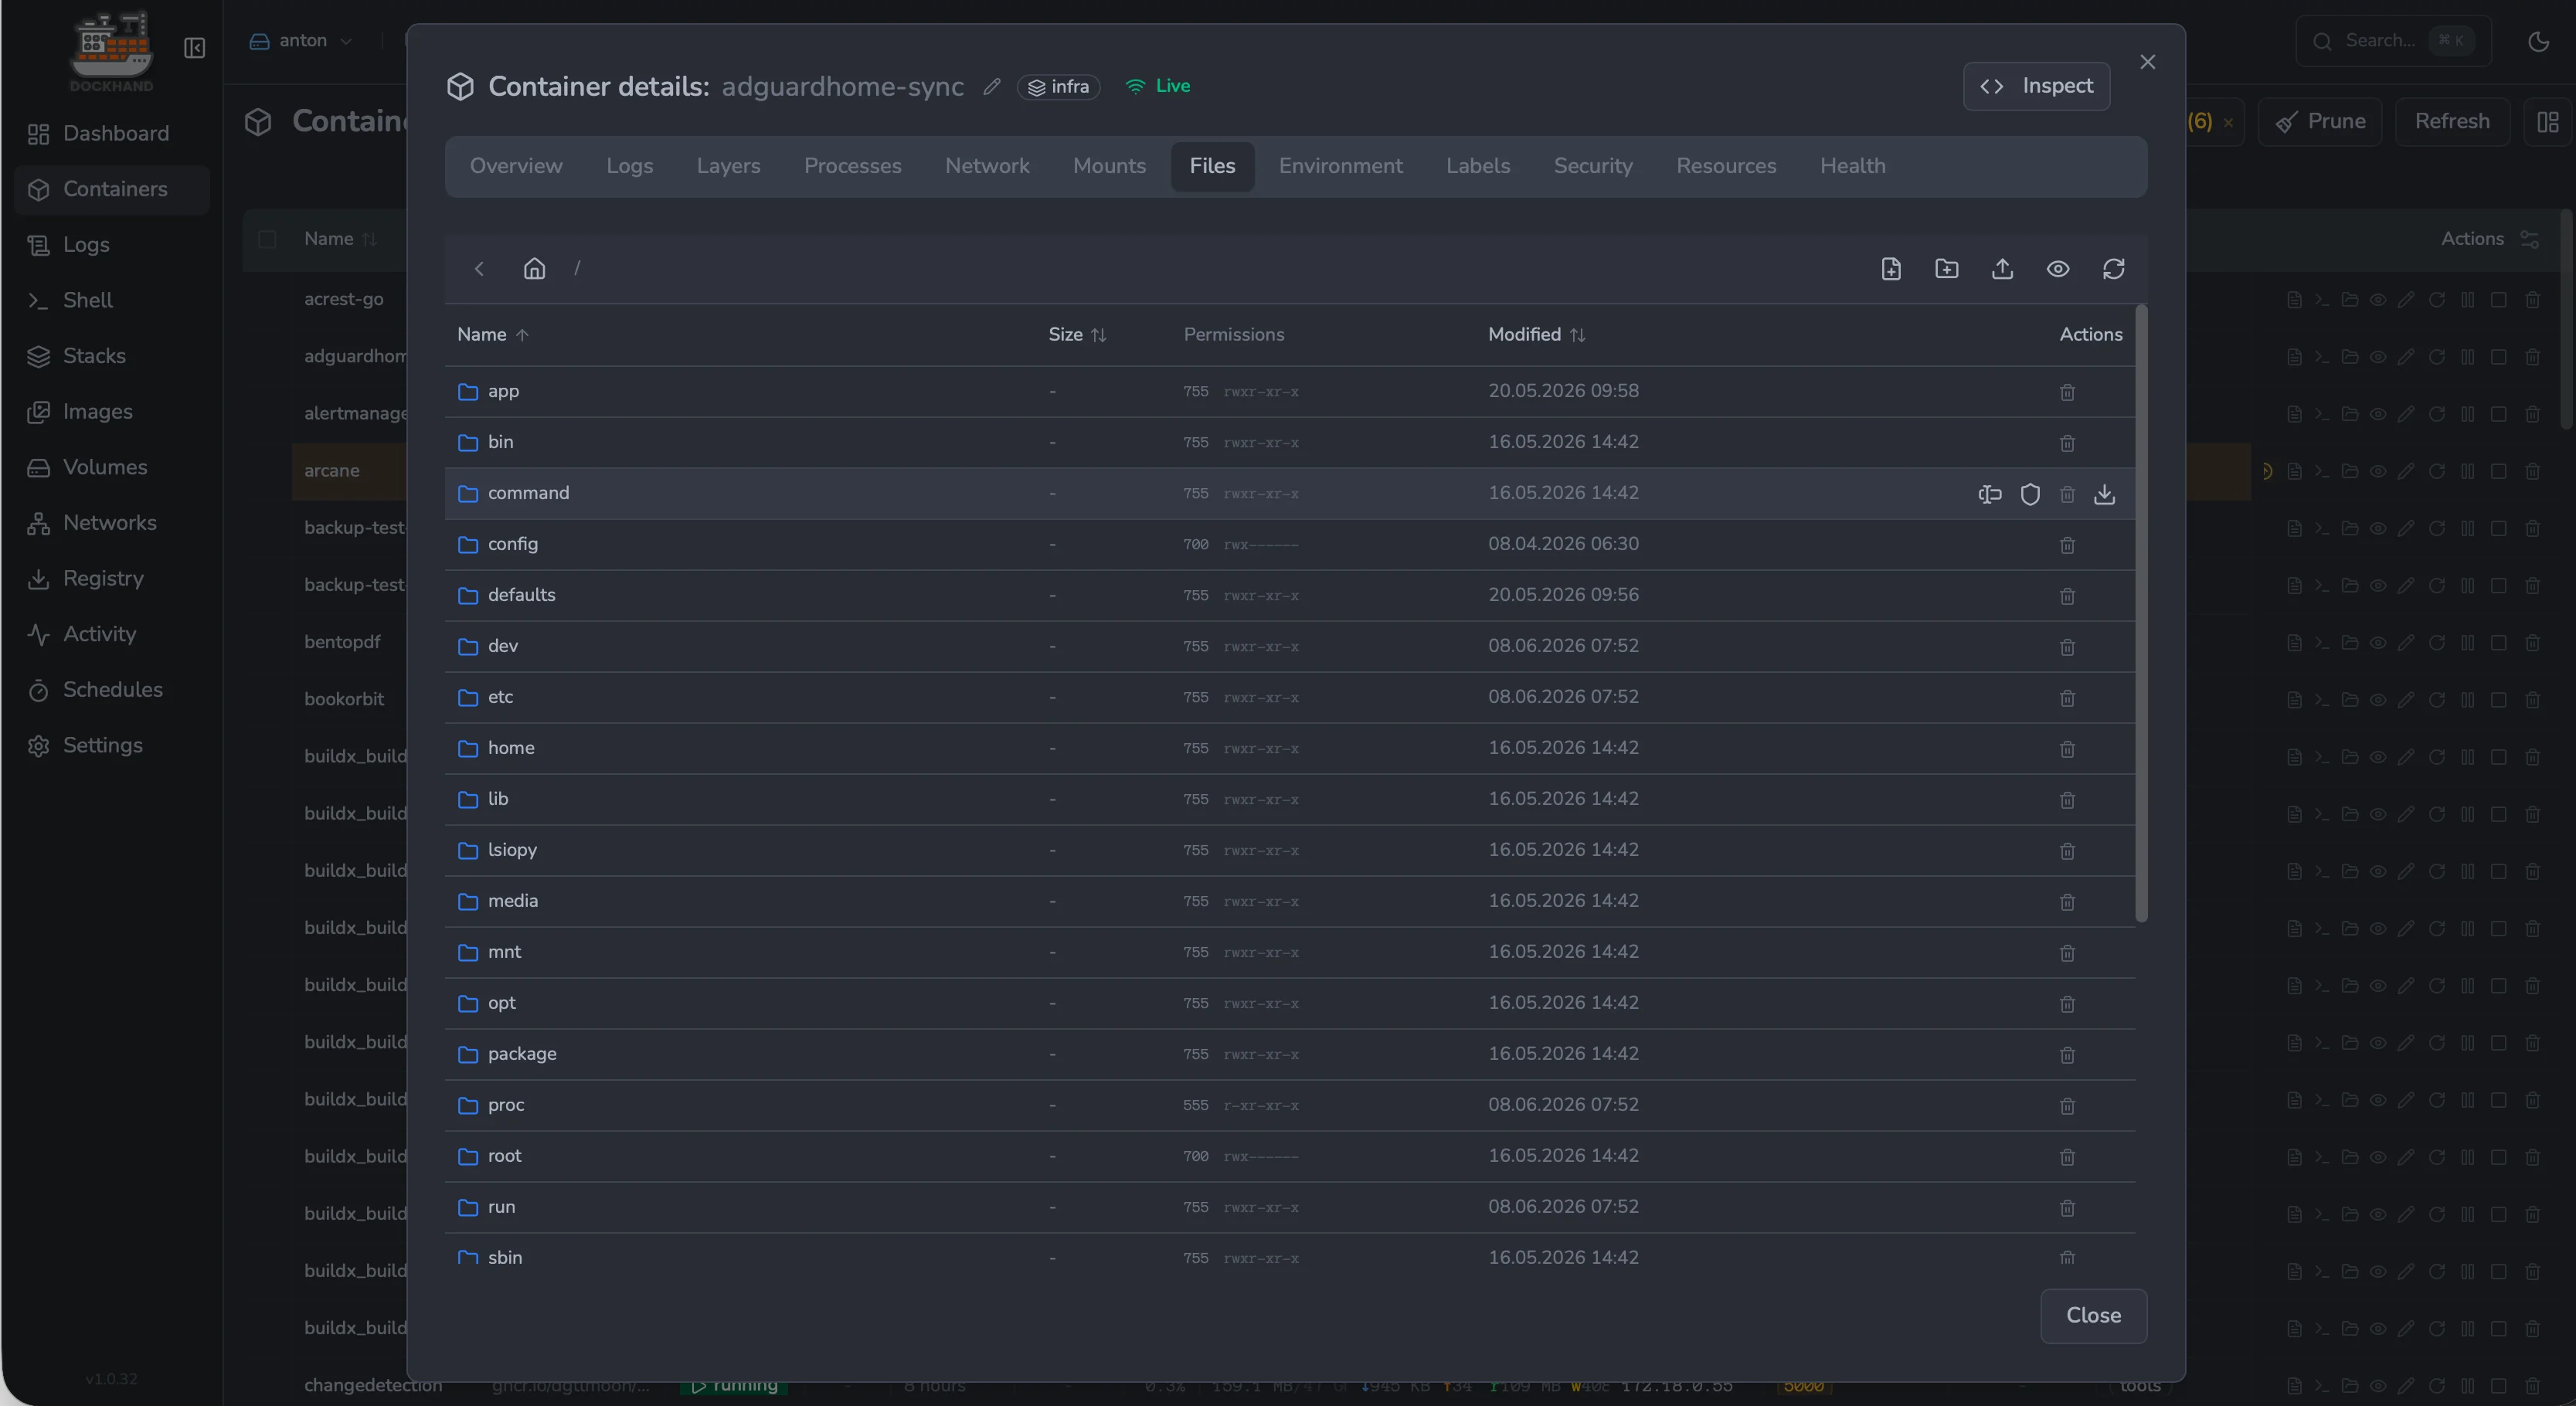Navigate back with the left chevron
This screenshot has width=2576, height=1406.
click(x=479, y=269)
